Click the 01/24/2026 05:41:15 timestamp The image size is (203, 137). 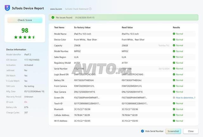tap(85, 18)
